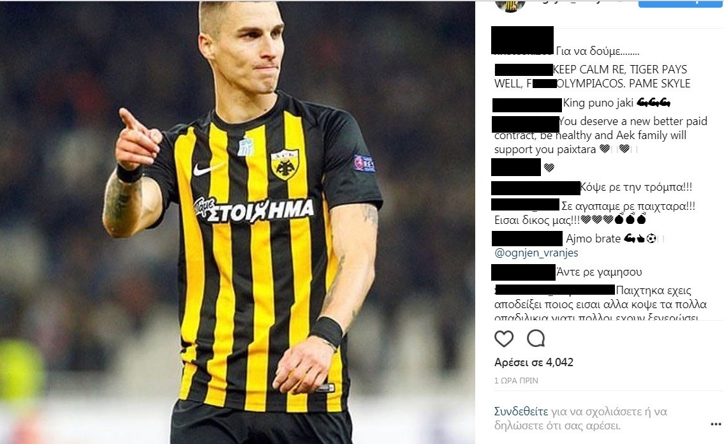Open username beside 'King puno jaki' comment
724x444 pixels.
pyautogui.click(x=527, y=105)
